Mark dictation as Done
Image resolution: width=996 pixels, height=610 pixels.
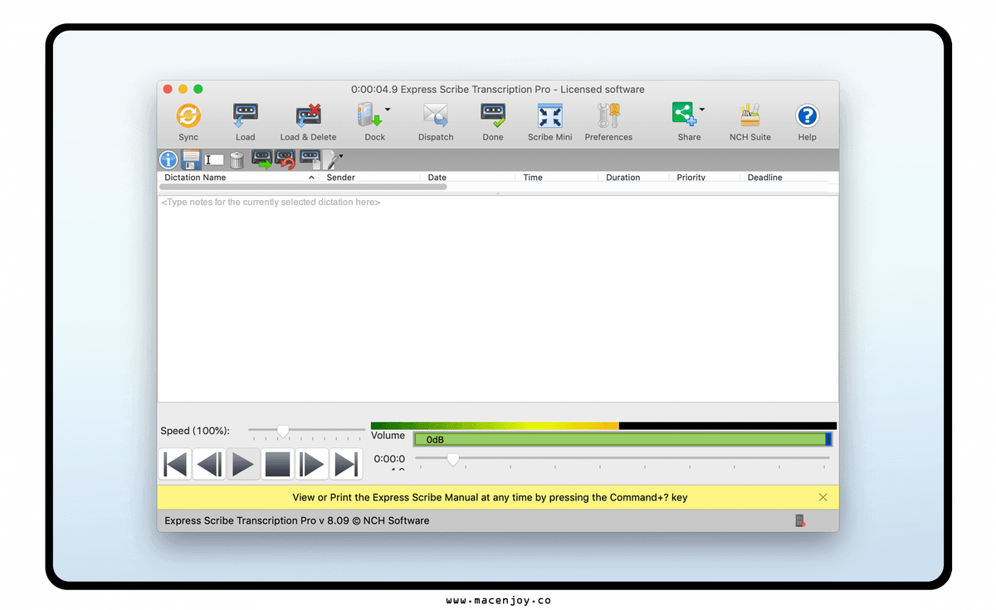coord(493,115)
